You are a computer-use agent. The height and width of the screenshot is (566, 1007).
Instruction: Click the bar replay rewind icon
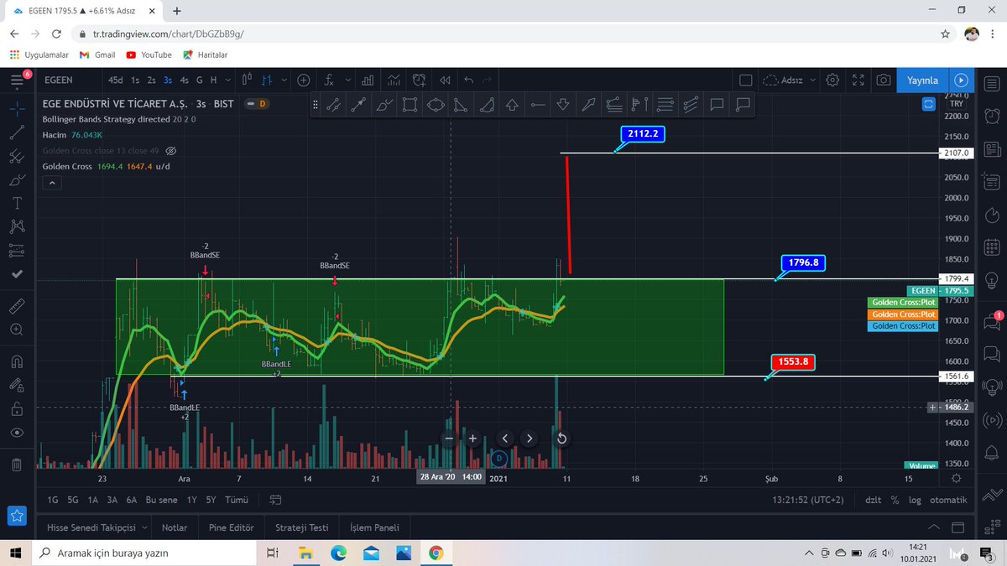click(444, 80)
